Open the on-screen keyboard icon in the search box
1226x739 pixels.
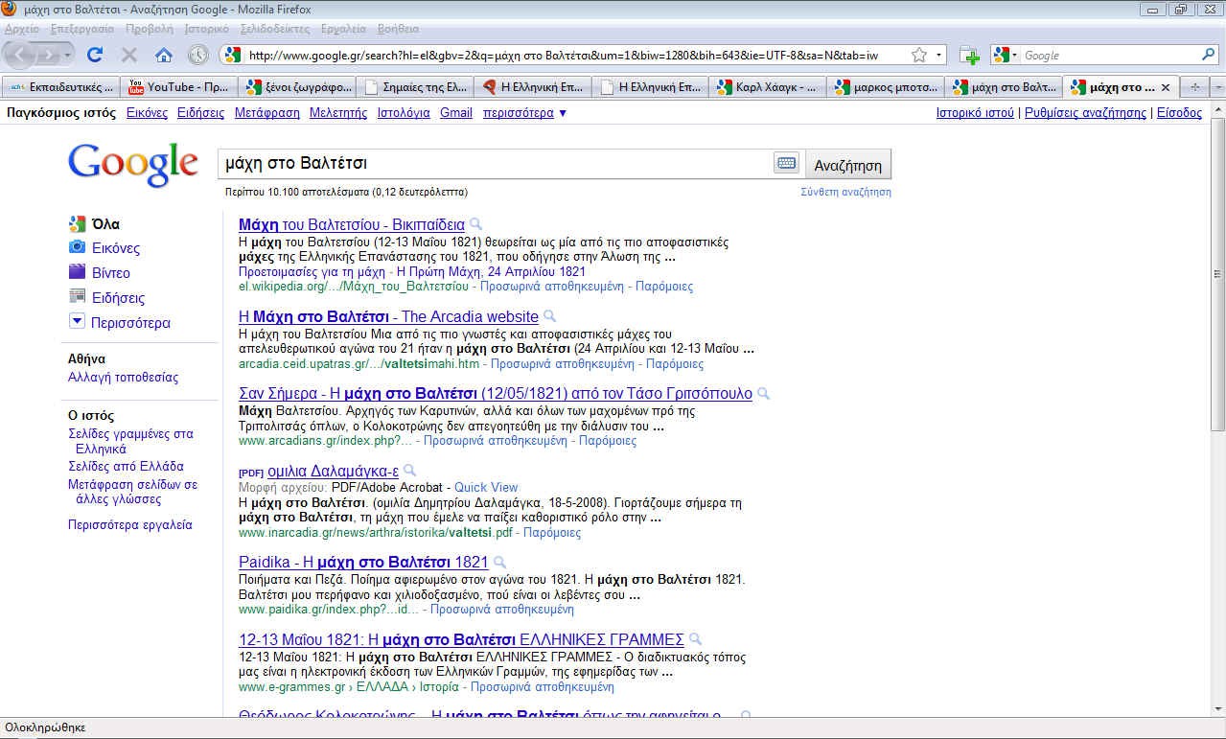click(x=786, y=163)
